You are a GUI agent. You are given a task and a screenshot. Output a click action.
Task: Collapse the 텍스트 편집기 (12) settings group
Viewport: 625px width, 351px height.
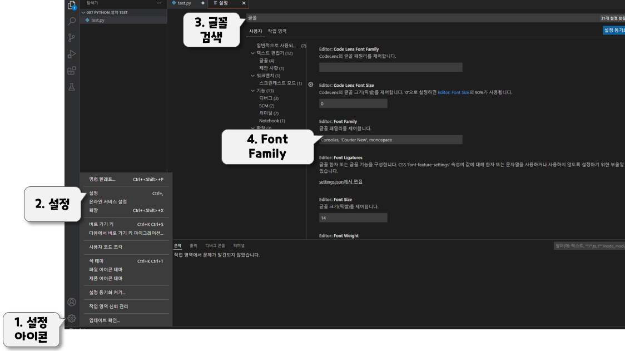coord(252,53)
